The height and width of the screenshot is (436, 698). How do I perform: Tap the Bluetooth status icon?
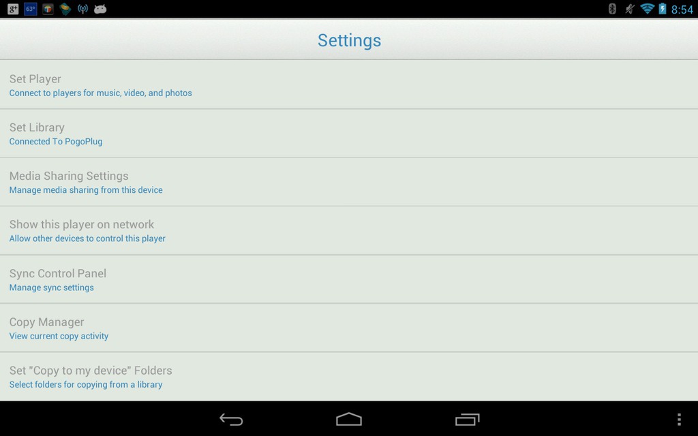612,9
